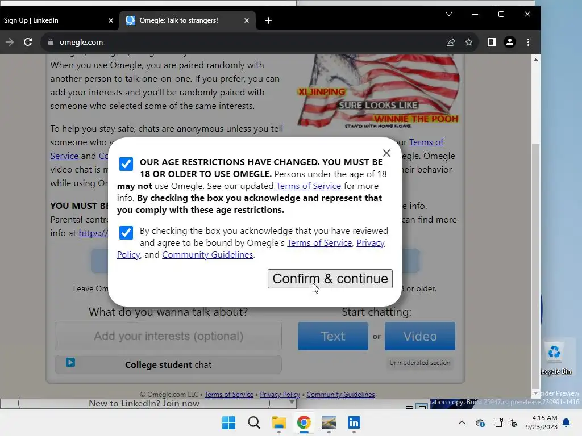Viewport: 582px width, 436px height.
Task: Start a Text chat
Action: [x=333, y=336]
